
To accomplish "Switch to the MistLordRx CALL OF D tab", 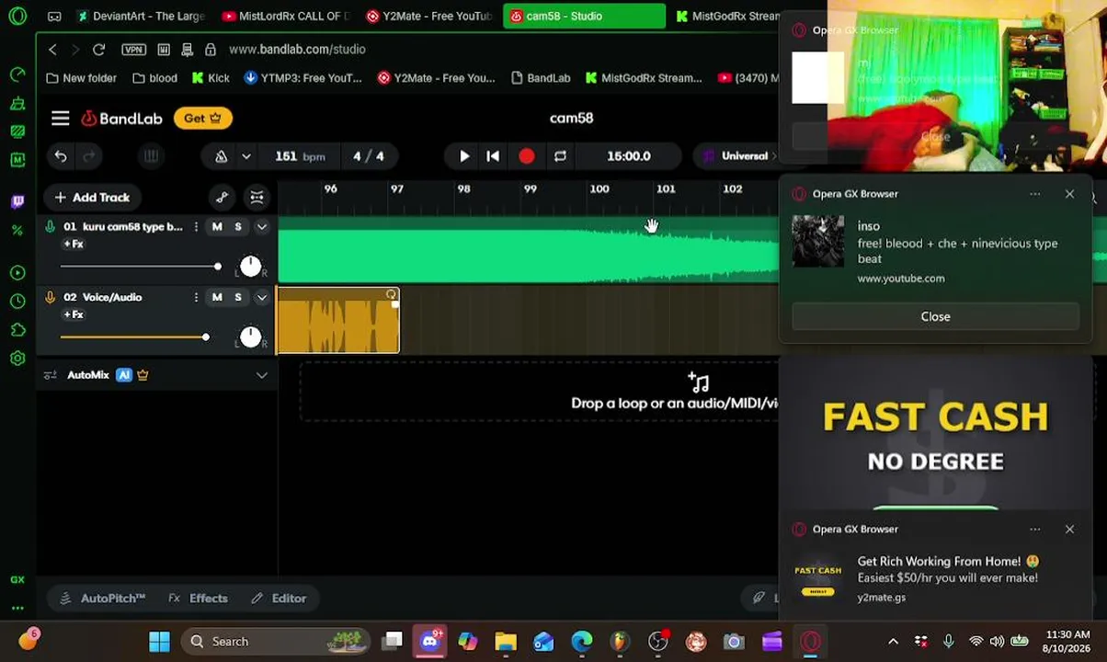I will (285, 16).
